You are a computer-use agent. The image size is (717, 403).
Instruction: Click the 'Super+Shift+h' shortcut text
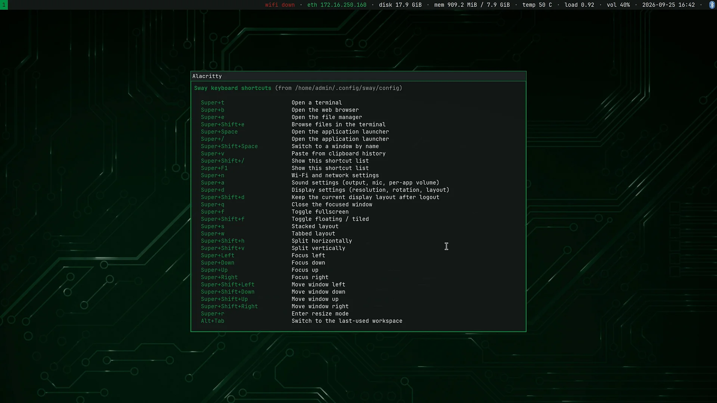[x=223, y=241]
